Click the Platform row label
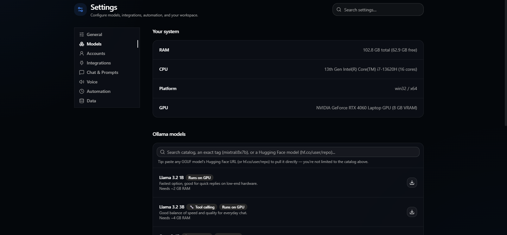 tap(168, 88)
